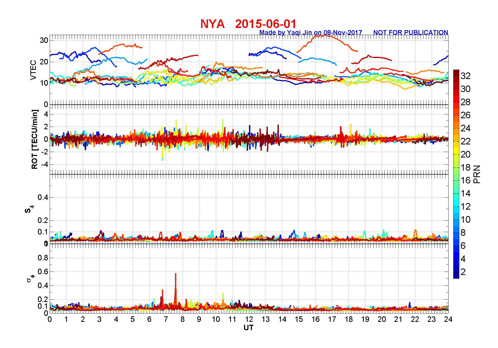
Task: Click PRN 32 on the colorbar scale
Action: [466, 76]
